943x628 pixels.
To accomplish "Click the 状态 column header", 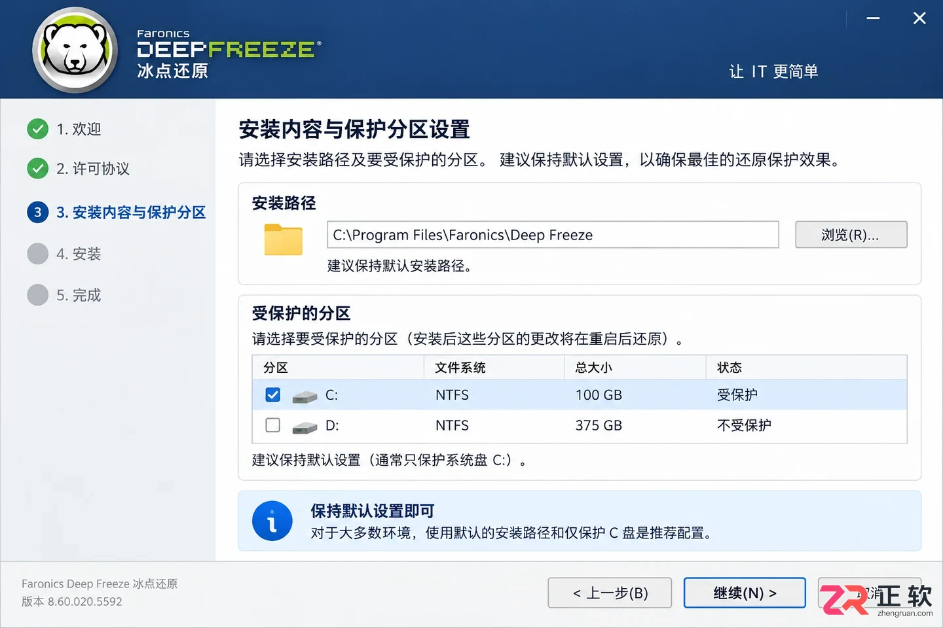I will tap(729, 368).
